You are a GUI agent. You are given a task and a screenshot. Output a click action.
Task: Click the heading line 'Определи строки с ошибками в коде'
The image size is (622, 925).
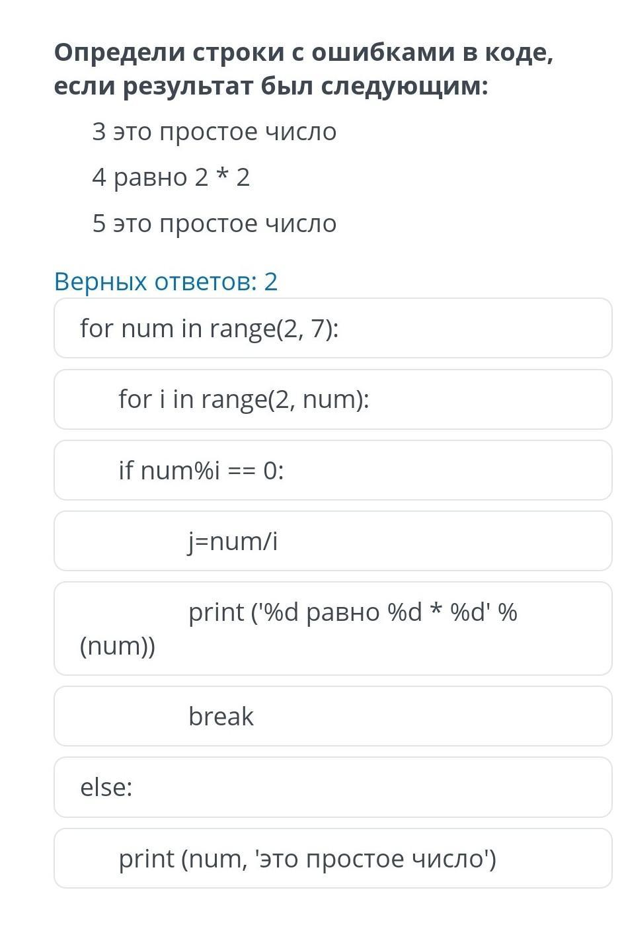point(303,52)
